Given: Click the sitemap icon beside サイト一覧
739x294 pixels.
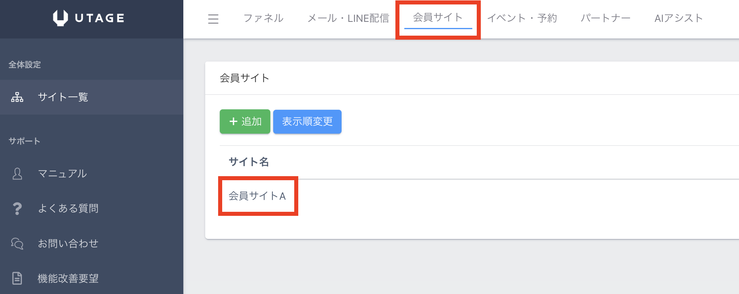Looking at the screenshot, I should tap(17, 97).
